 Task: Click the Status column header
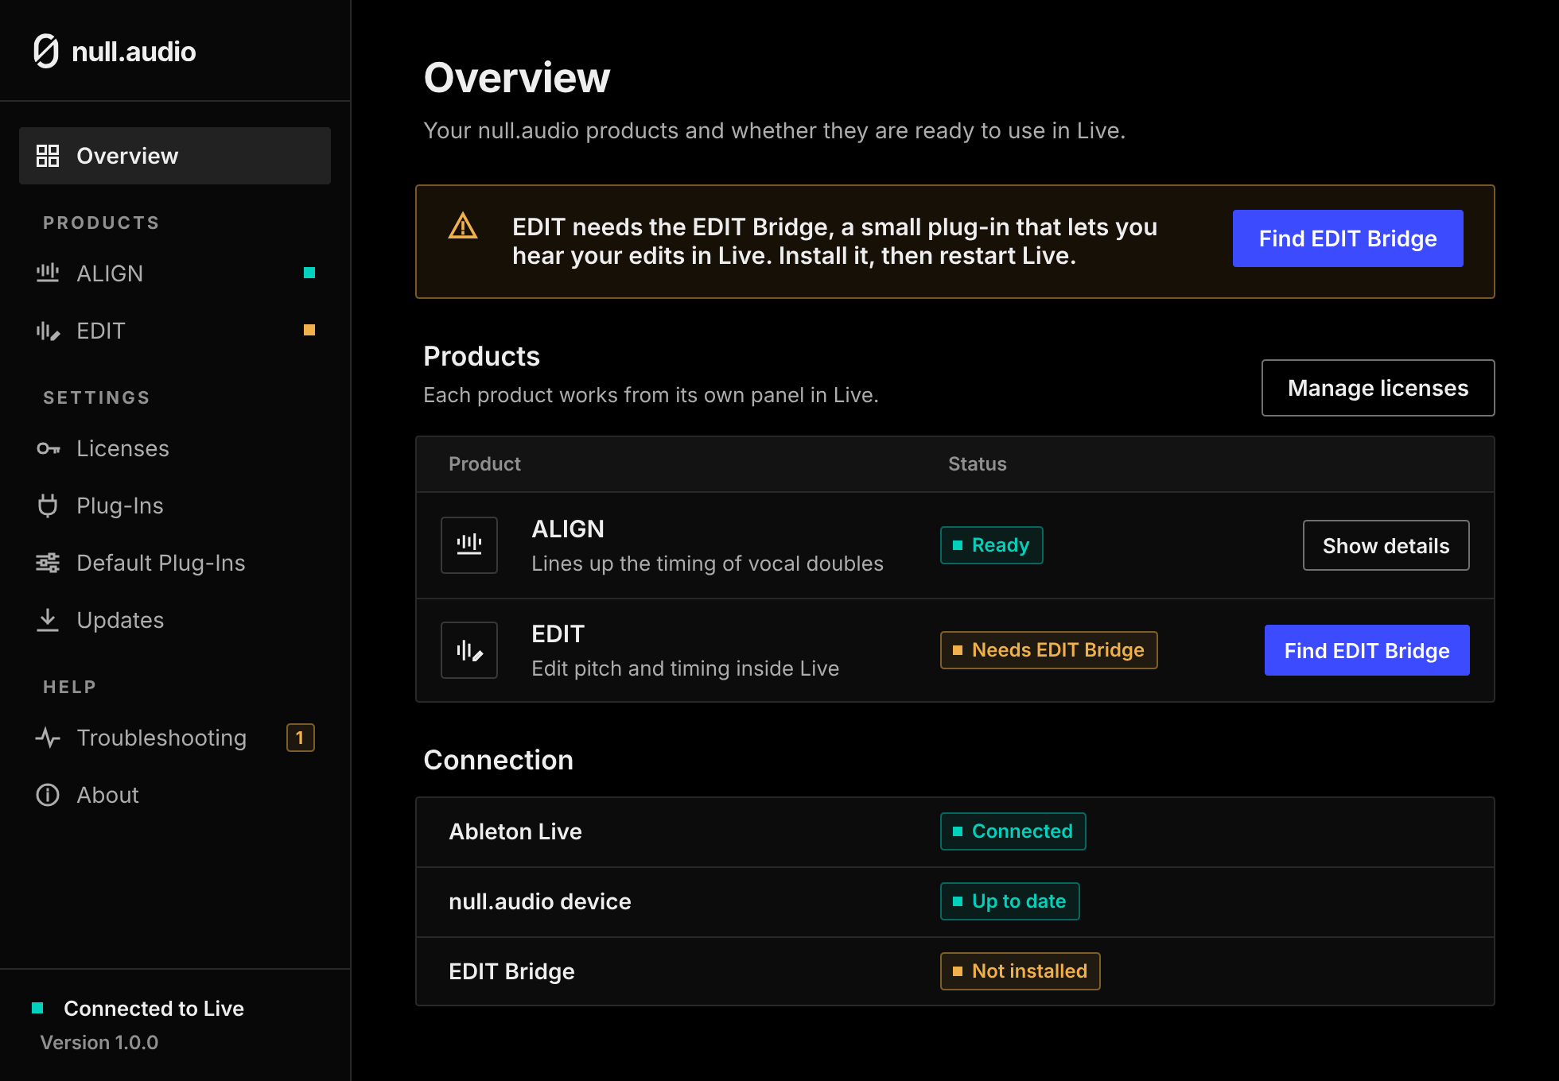pyautogui.click(x=978, y=464)
